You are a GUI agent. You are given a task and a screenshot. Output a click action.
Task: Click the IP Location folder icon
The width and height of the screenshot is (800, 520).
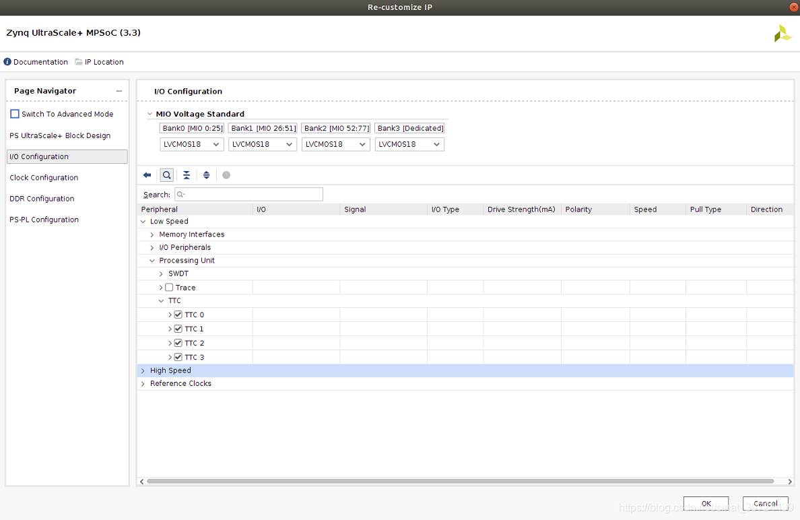point(79,62)
